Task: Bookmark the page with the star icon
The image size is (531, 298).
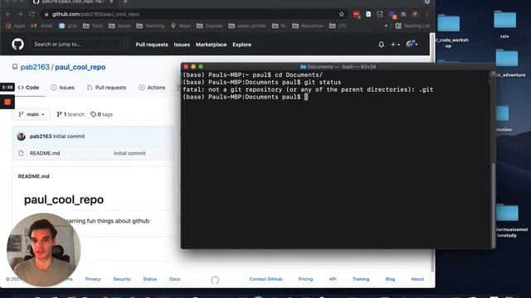Action: (341, 14)
